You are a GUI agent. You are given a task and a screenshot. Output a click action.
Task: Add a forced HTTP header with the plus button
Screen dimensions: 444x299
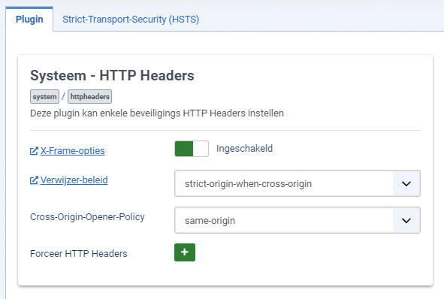coord(185,252)
